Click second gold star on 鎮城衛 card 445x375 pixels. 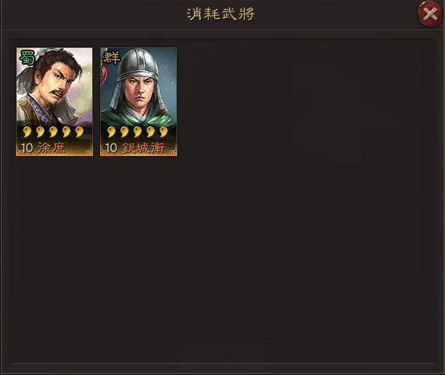point(125,132)
